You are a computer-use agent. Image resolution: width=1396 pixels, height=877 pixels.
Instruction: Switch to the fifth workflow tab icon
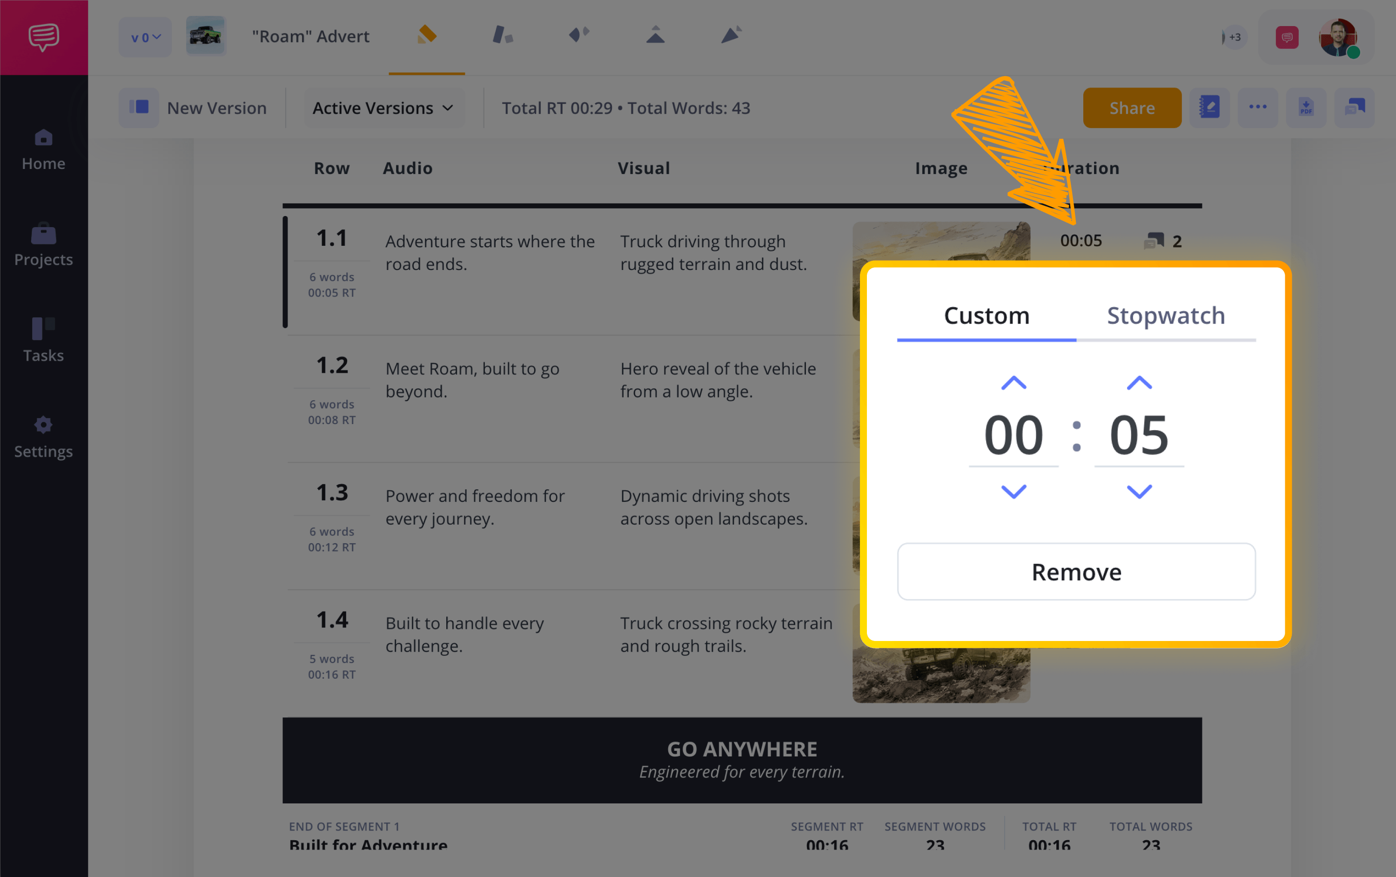731,35
